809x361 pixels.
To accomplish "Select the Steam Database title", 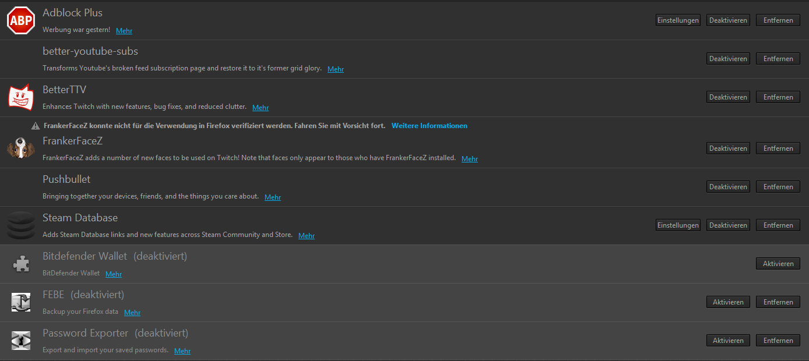I will point(80,218).
